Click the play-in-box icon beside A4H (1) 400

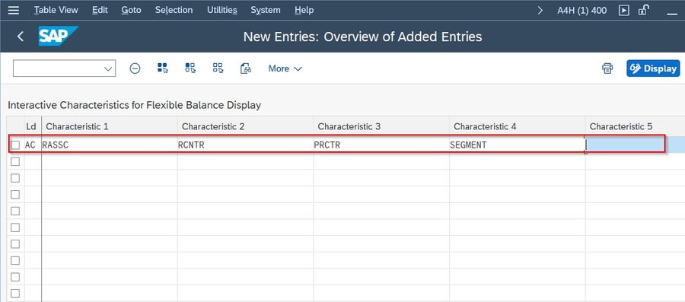click(624, 10)
